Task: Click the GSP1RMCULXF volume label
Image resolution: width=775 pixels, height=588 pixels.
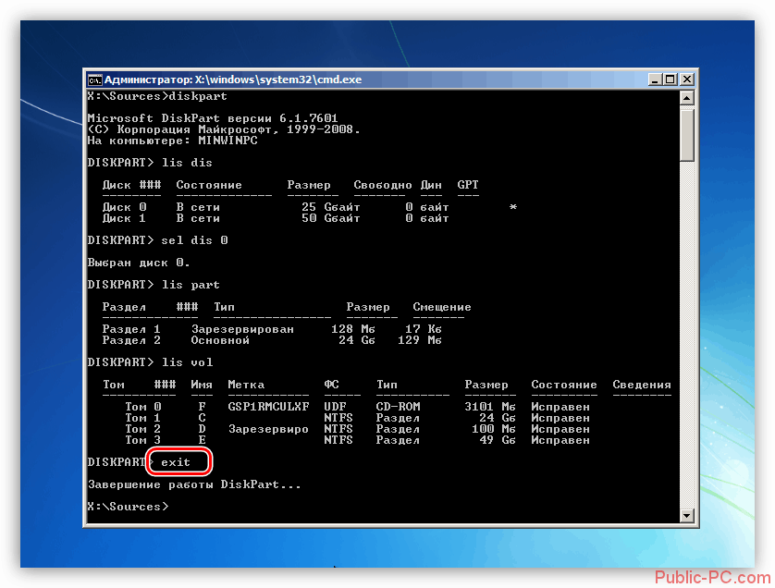Action: (x=268, y=407)
